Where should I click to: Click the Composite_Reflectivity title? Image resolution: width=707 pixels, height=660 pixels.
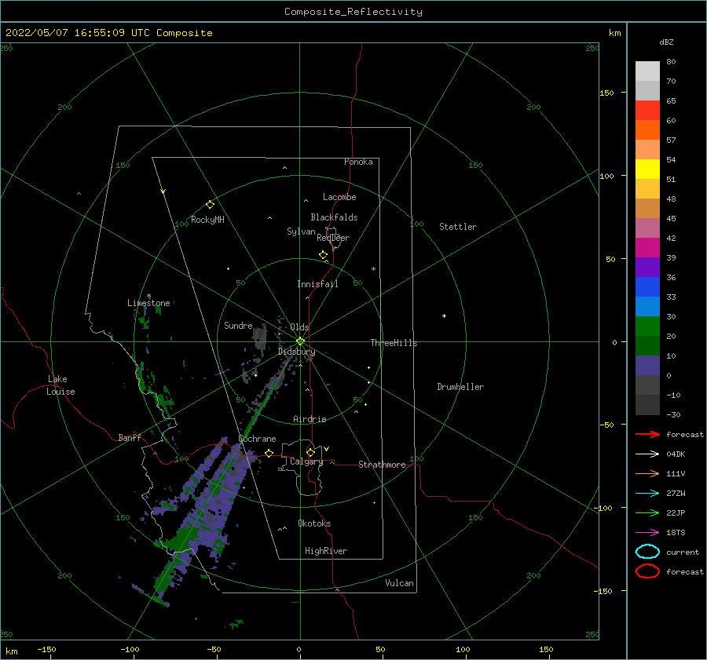[x=353, y=12]
